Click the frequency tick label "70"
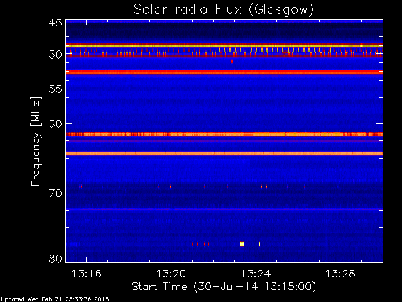This screenshot has height=302, width=402. point(55,193)
